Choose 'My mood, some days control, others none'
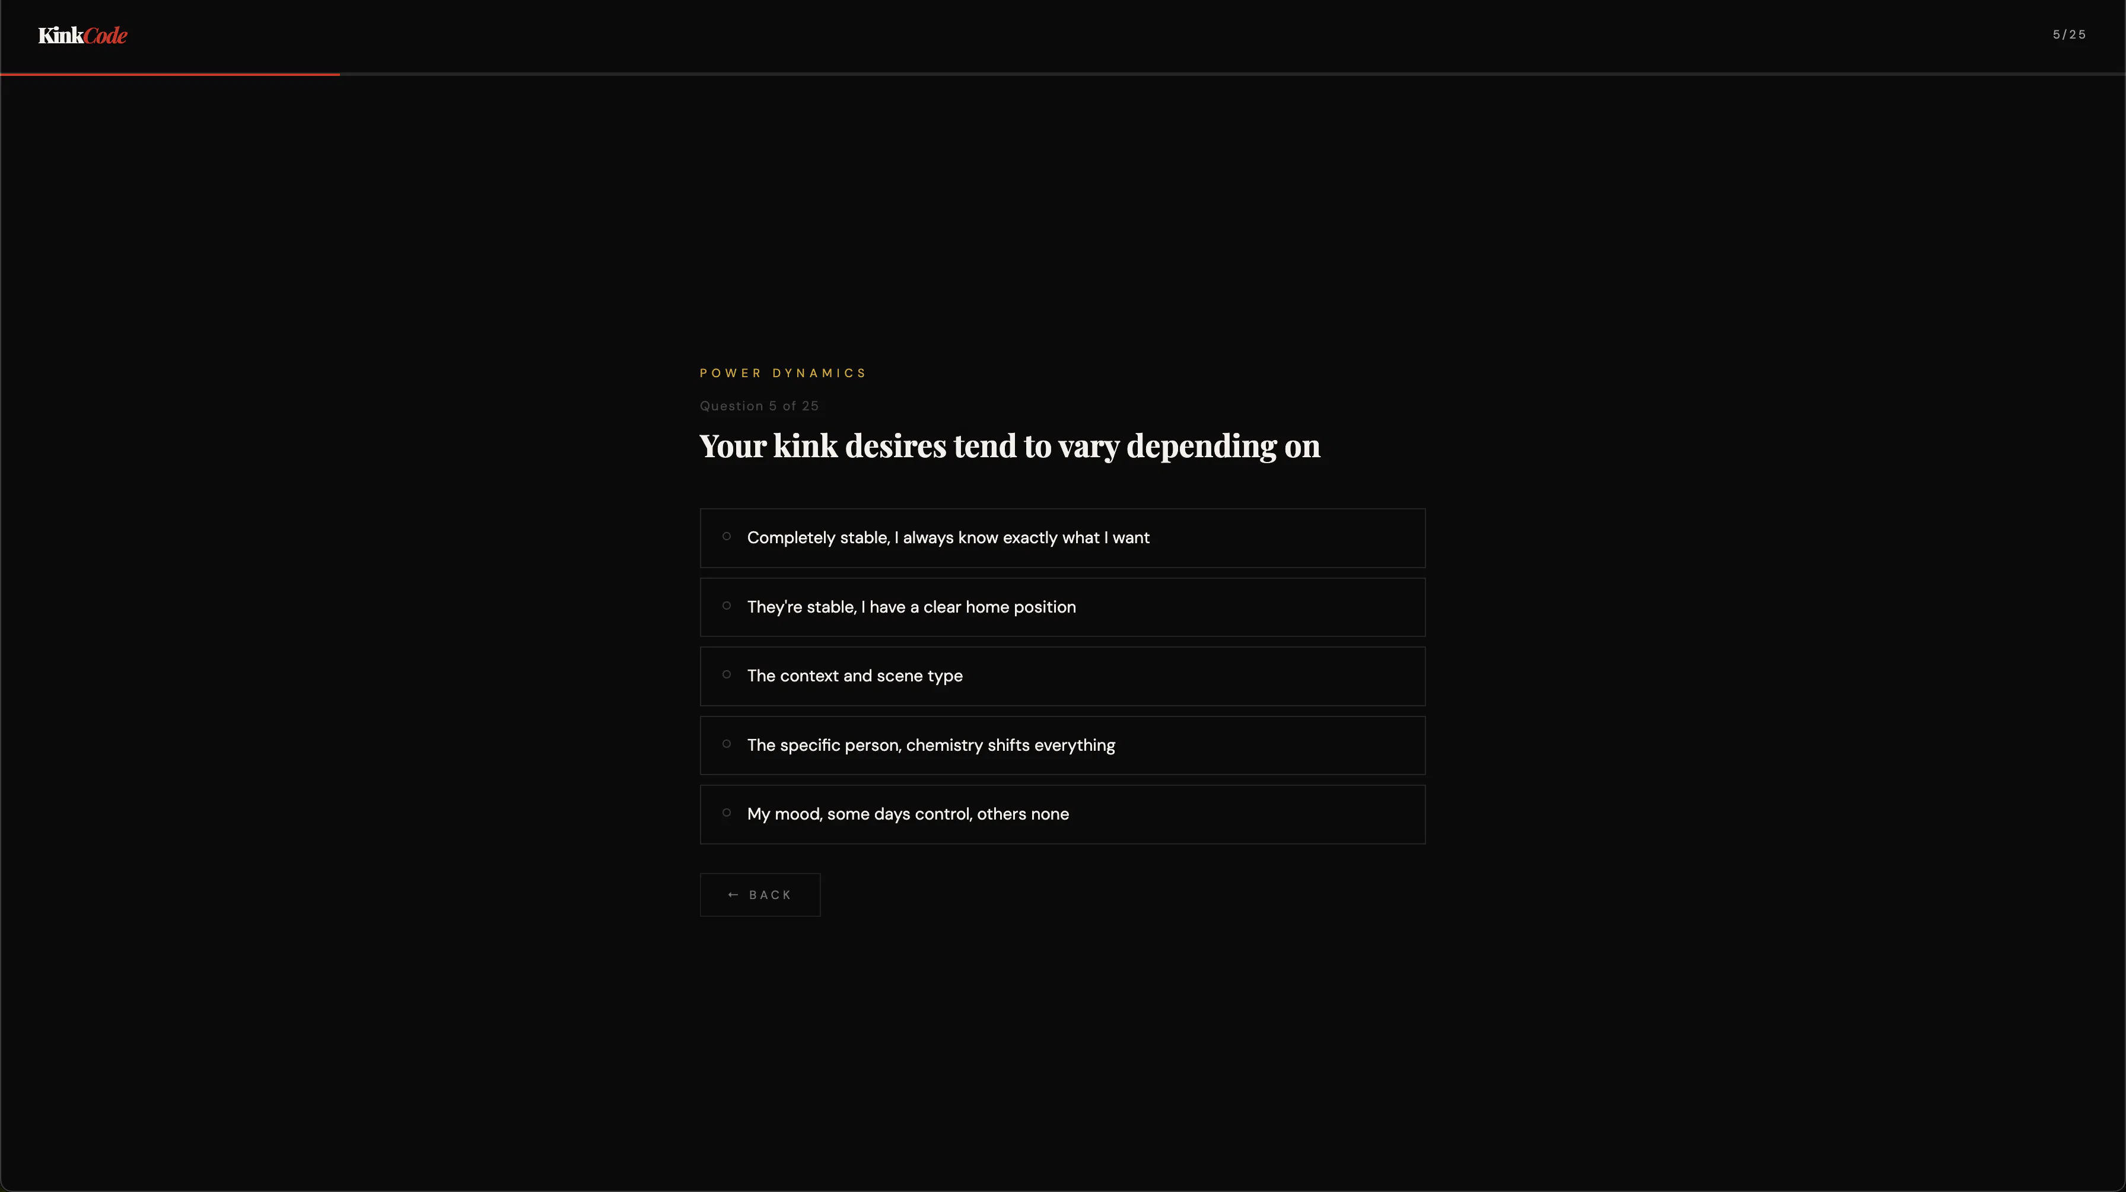Viewport: 2126px width, 1192px height. pos(1062,814)
